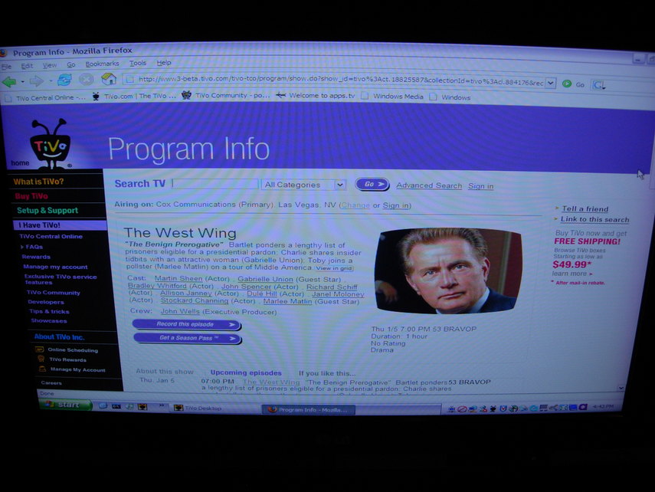Click the TiVo logo home icon
Image resolution: width=655 pixels, height=492 pixels.
tap(50, 143)
